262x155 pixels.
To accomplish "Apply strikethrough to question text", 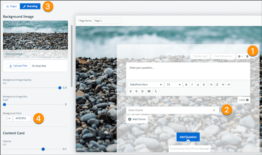I will point(204,85).
